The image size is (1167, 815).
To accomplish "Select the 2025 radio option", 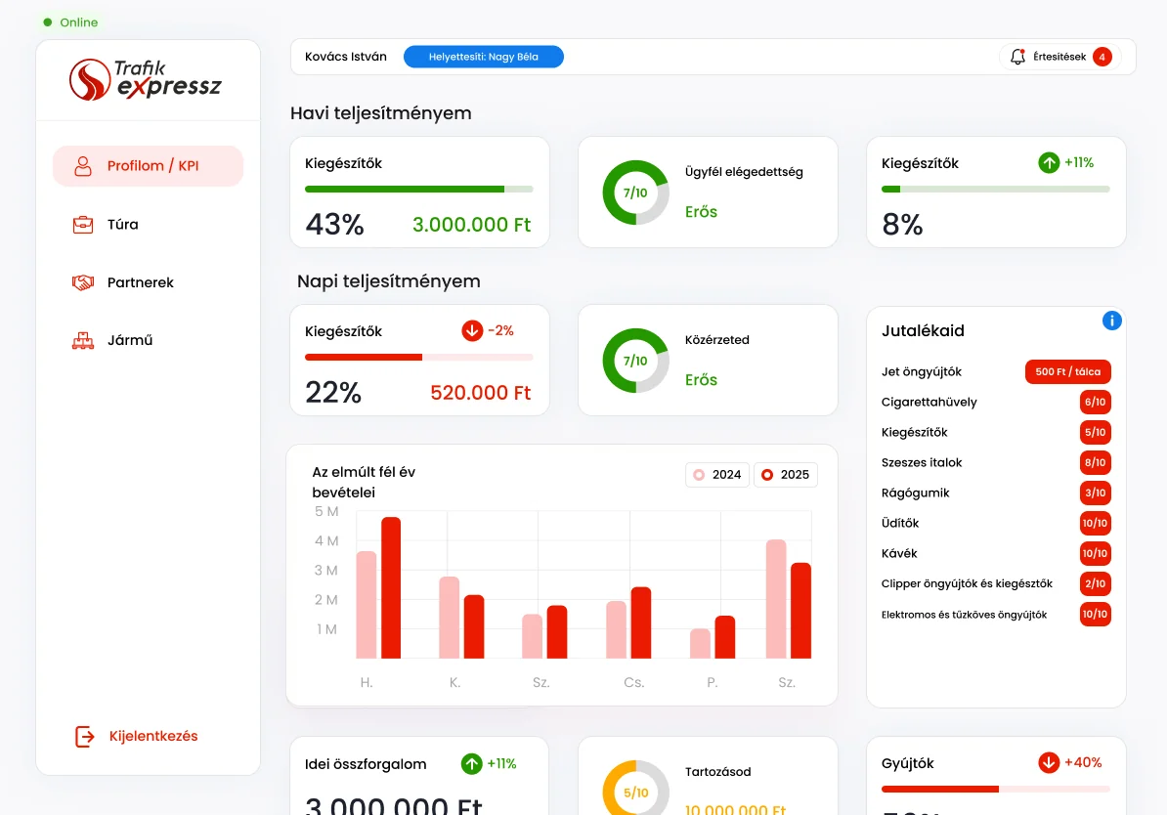I will [767, 475].
